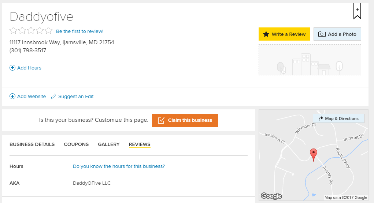This screenshot has width=374, height=203.
Task: Click the Add a Photo button
Action: [337, 34]
